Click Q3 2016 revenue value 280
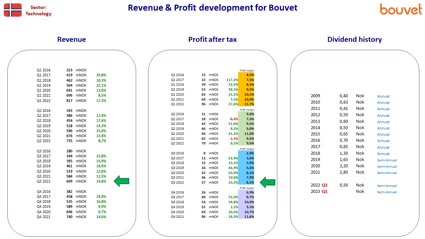This screenshot has width=425, height=239. click(69, 151)
